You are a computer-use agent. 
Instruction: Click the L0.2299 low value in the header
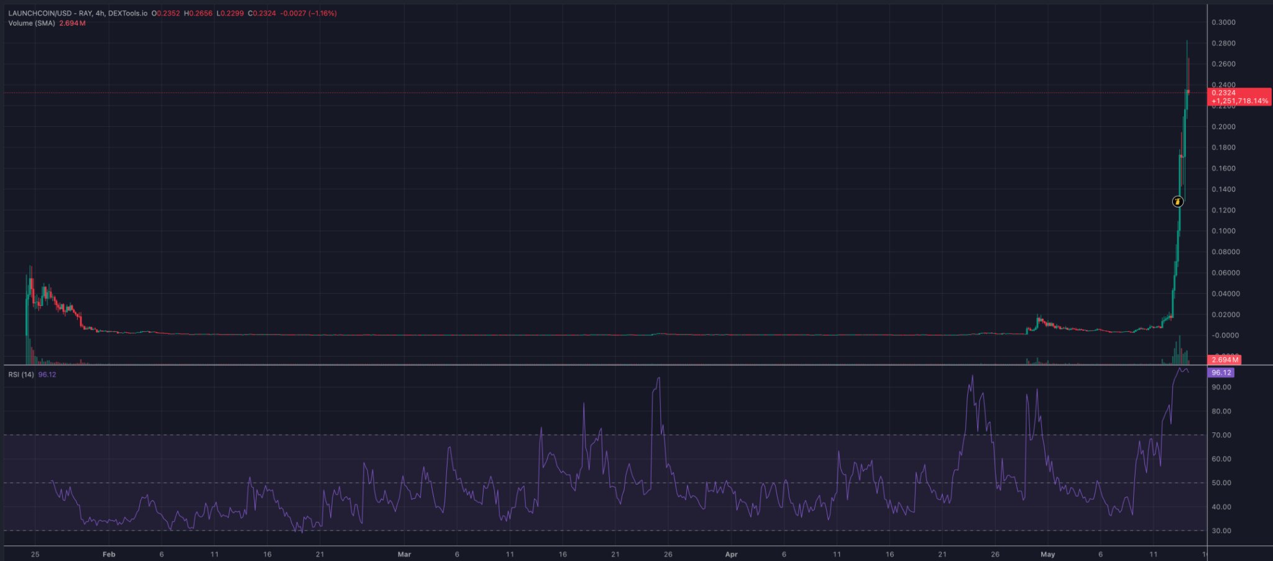pos(230,13)
